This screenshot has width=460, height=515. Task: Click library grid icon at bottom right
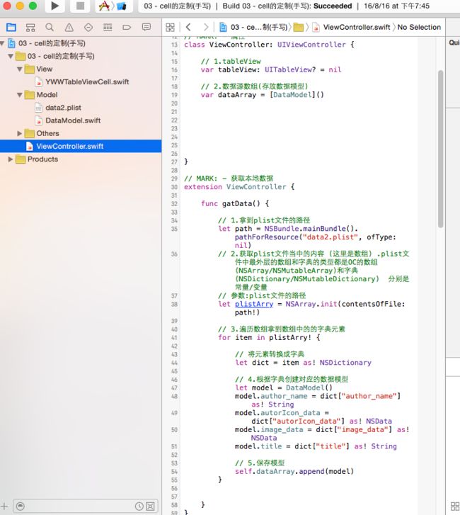(x=455, y=506)
